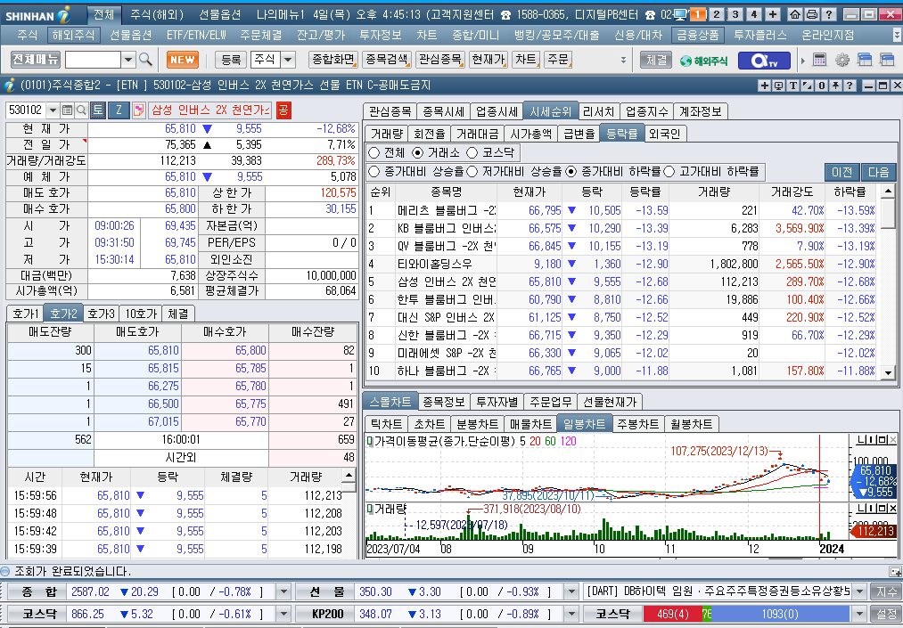Click the printer icon in the title bar
This screenshot has height=628, width=903.
(812, 14)
